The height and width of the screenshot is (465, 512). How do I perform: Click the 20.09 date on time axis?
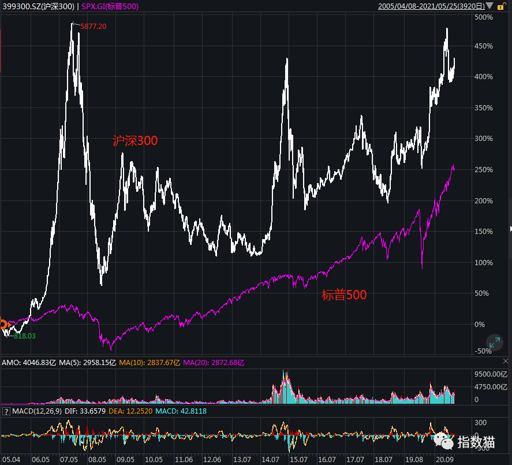click(x=444, y=459)
